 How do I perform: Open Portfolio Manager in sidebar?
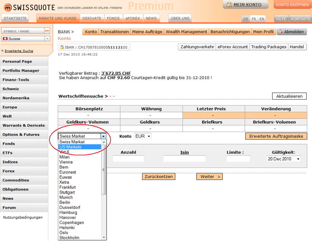coord(24,70)
